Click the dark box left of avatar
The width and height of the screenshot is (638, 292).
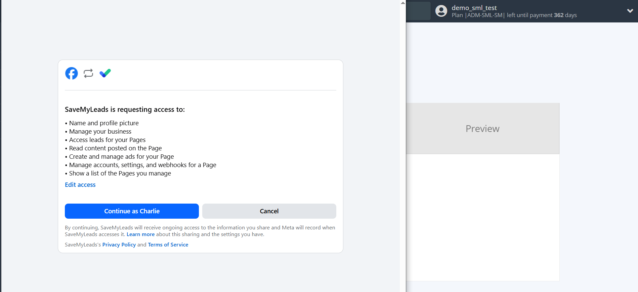tap(418, 11)
